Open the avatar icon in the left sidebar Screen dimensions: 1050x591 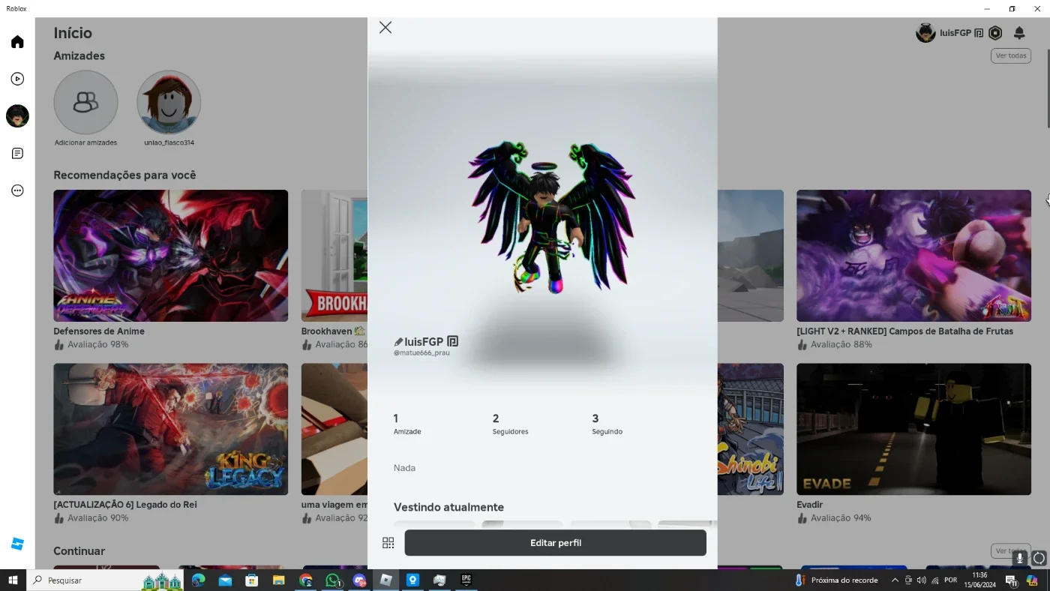tap(17, 116)
